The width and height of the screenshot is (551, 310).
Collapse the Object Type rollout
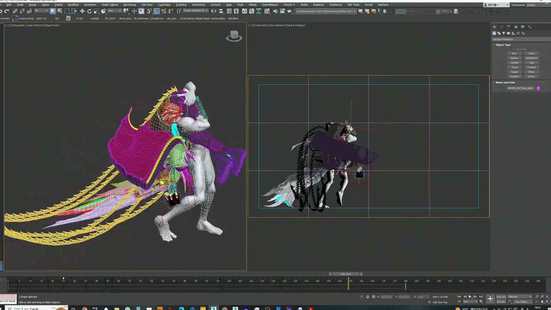point(503,45)
